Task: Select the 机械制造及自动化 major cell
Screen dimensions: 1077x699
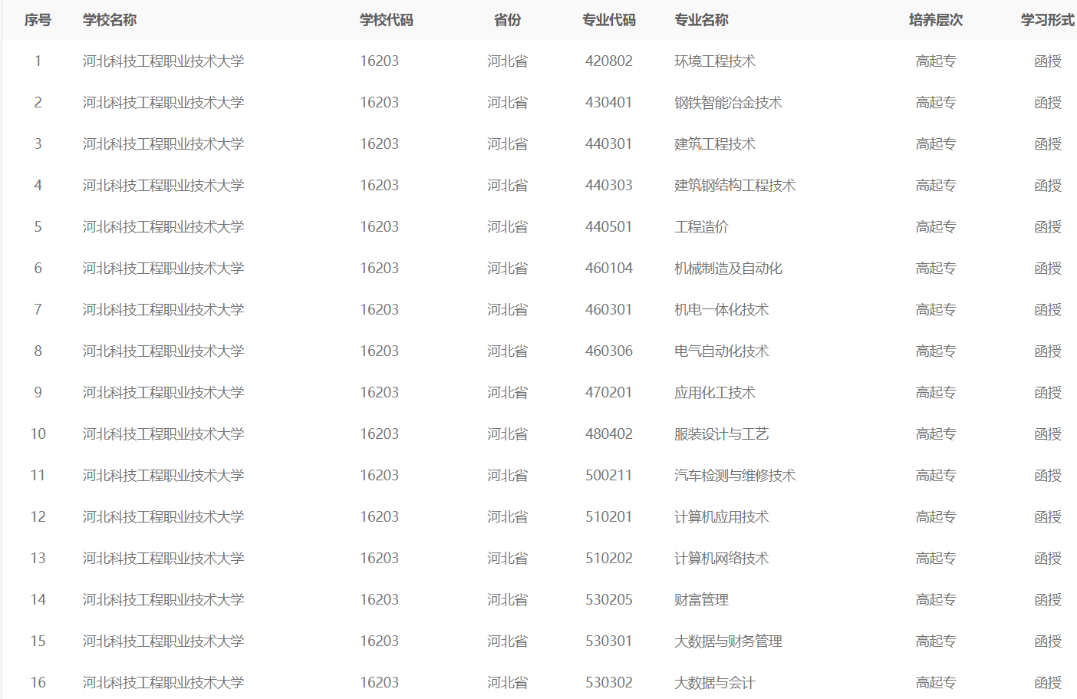Action: (728, 269)
